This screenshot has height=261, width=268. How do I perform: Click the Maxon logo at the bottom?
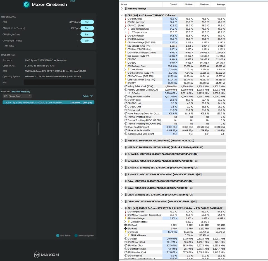coord(46,255)
